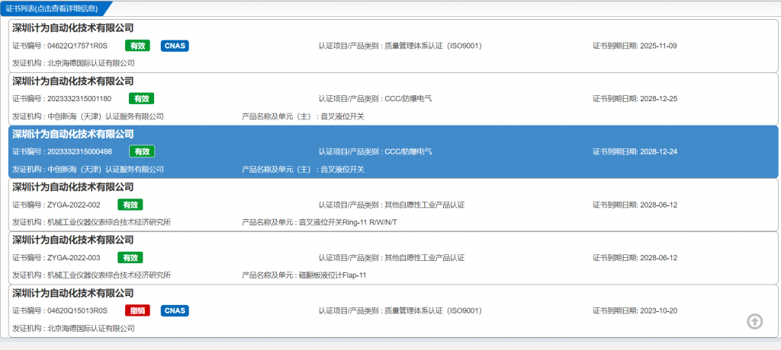This screenshot has width=781, height=350.
Task: Click 质量管理体系认证 category in revoked card
Action: click(433, 310)
